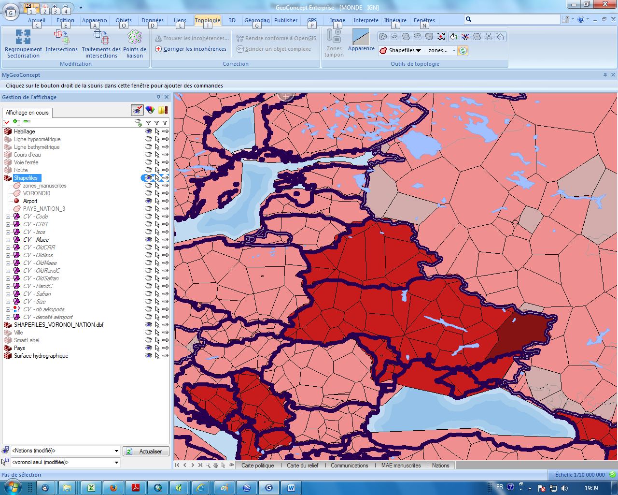Expand the CV - CRR tree node
Image resolution: width=618 pixels, height=495 pixels.
tap(8, 224)
